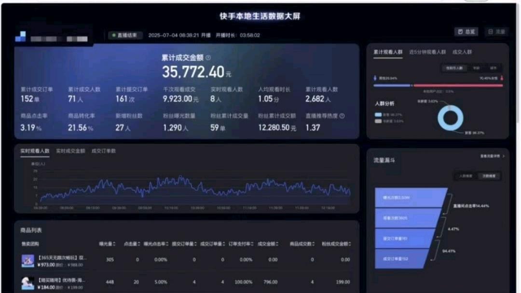
Task: Click 直播推荐热度 value 1.37
Action: (313, 128)
